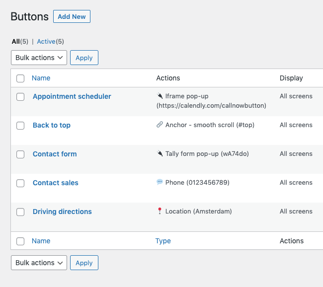This screenshot has height=287, width=323.
Task: Open the bottom Bulk actions dropdown
Action: tap(39, 263)
